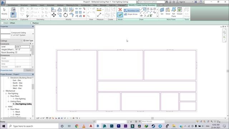Select the Rectangle draw tool
The image size is (229, 129).
(x=145, y=9)
